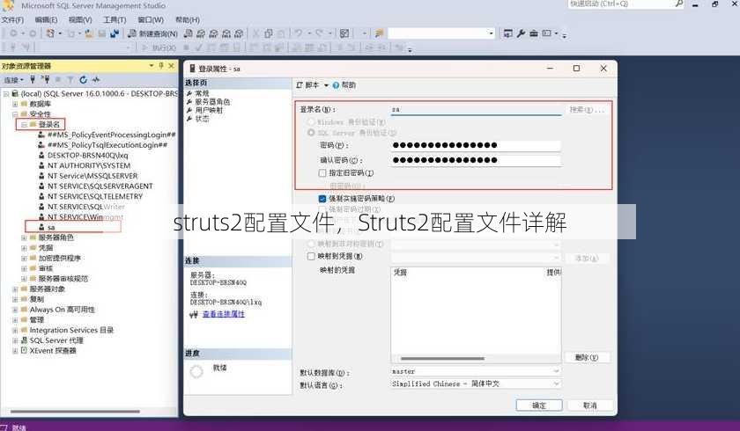This screenshot has width=740, height=431.
Task: Click the pin icon of 对象资源管理器 panel
Action: pos(161,65)
